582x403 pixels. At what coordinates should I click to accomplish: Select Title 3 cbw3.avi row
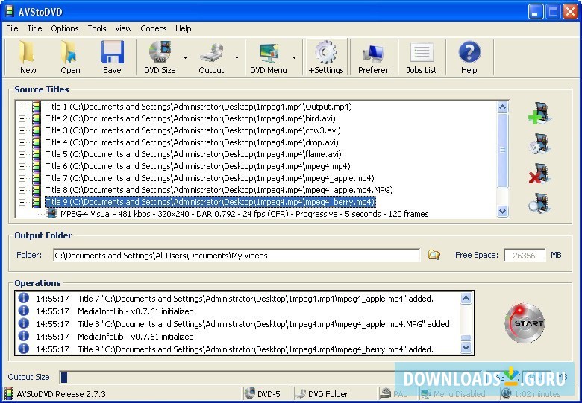click(x=193, y=130)
